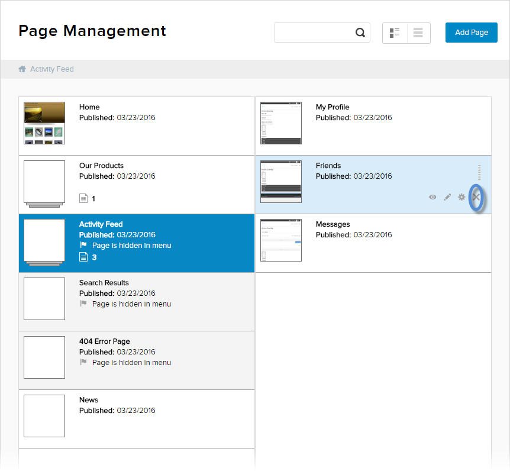The image size is (510, 471).
Task: Click the Friends card drag handle
Action: point(479,172)
